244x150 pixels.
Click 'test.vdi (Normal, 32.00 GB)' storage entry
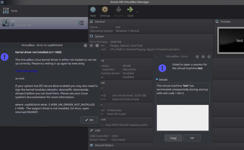pos(129,95)
